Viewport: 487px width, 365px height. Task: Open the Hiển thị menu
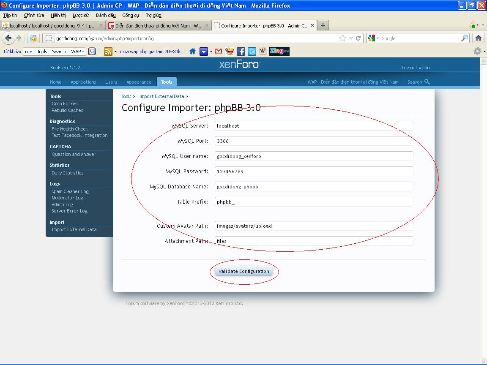click(58, 15)
